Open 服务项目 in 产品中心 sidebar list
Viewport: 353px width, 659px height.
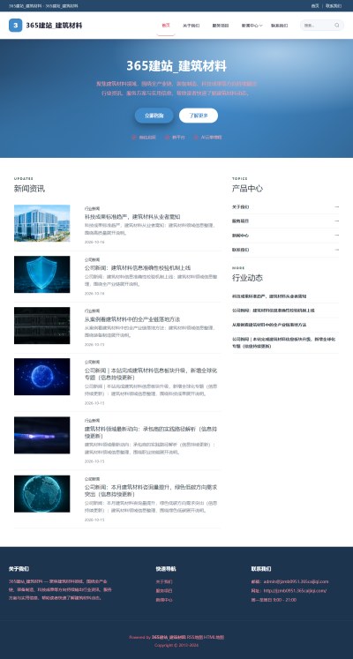click(x=240, y=221)
